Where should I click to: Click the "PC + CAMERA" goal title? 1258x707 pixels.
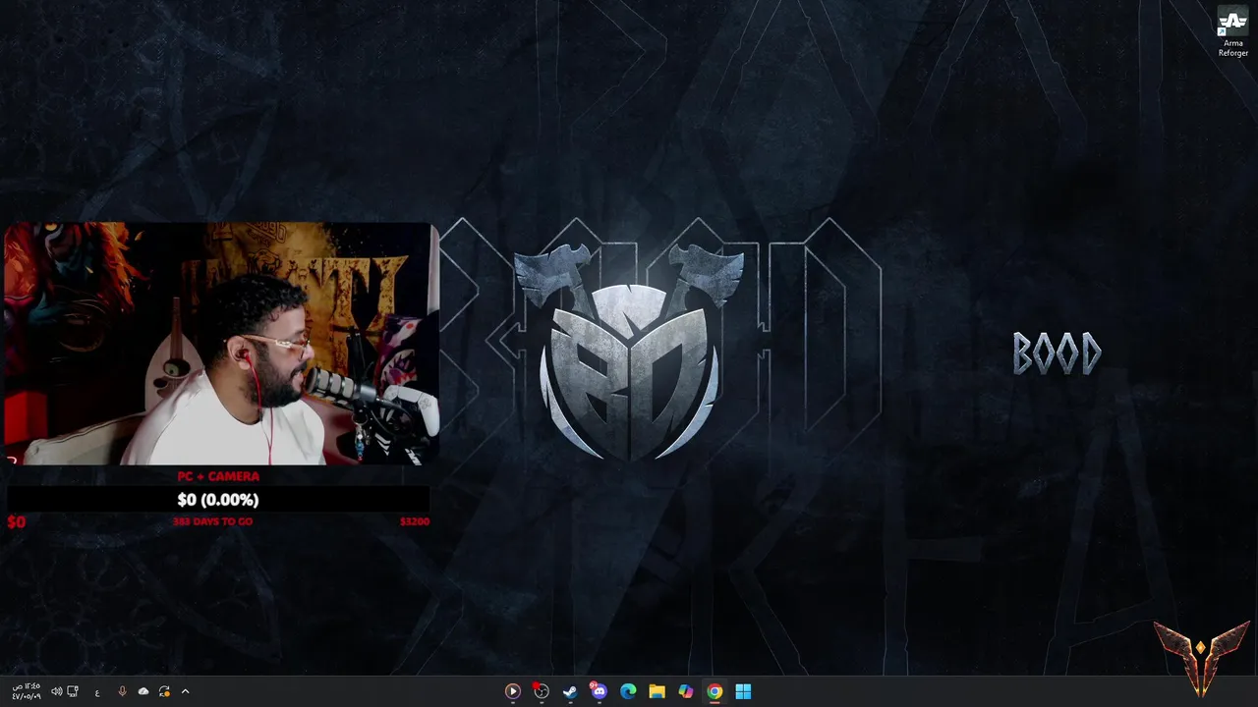point(218,476)
